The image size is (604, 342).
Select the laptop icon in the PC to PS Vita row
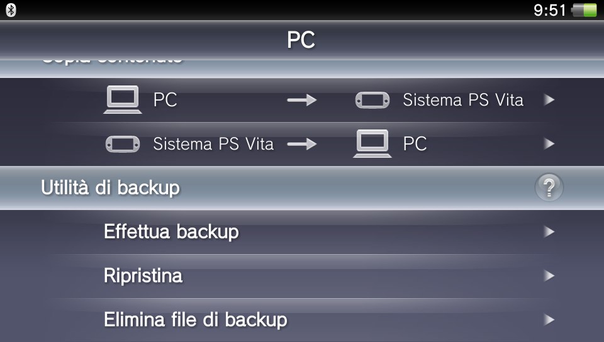click(123, 99)
